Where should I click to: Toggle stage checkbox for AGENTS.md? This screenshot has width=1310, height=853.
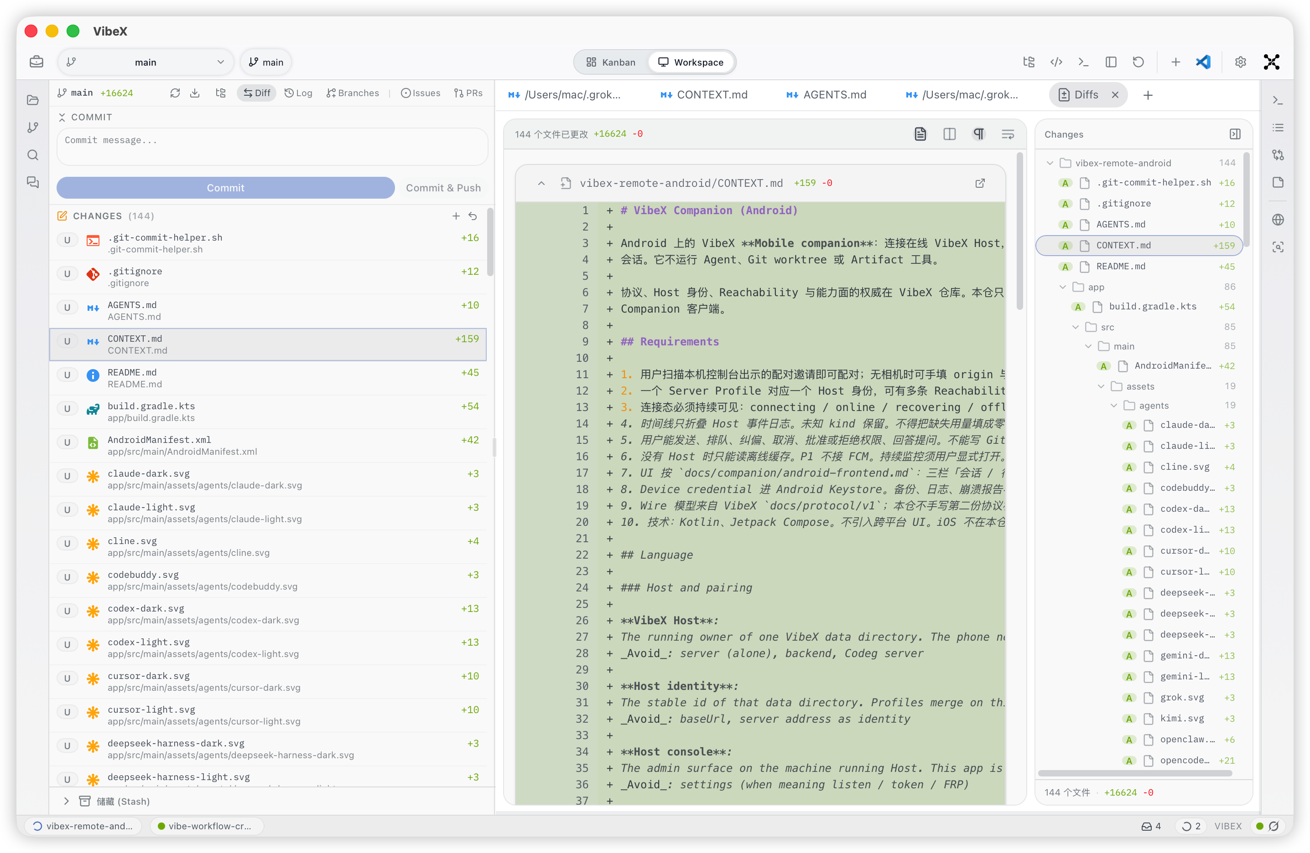(67, 308)
